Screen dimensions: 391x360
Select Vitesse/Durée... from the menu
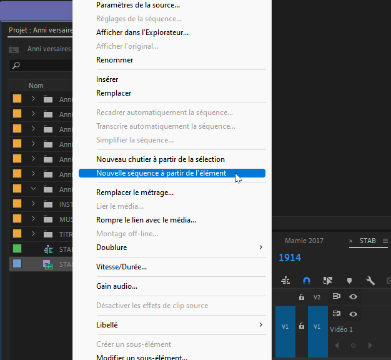[x=122, y=267]
